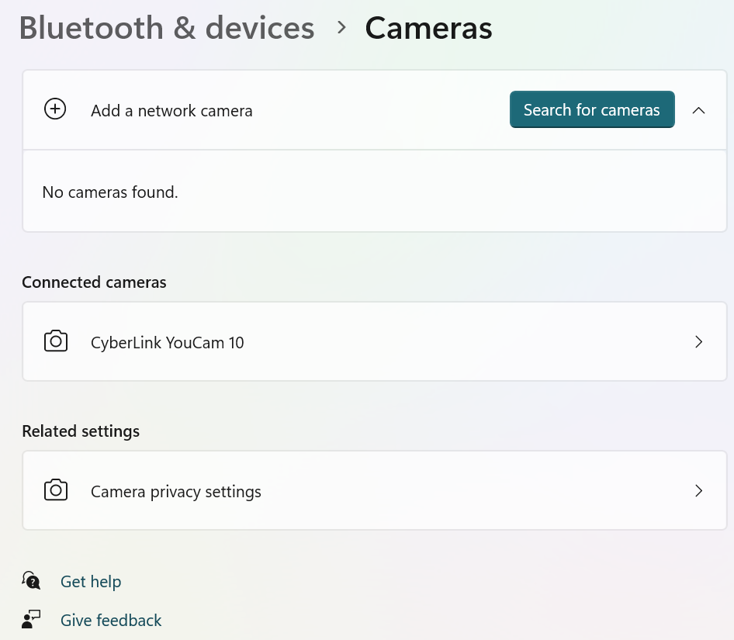Click the Camera privacy settings arrow
This screenshot has width=734, height=640.
pos(698,490)
